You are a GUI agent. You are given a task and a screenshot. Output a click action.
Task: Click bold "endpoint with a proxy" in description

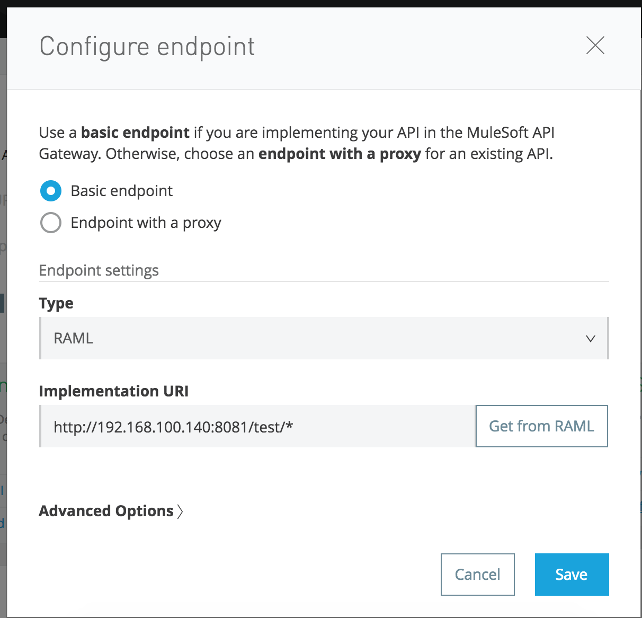340,154
